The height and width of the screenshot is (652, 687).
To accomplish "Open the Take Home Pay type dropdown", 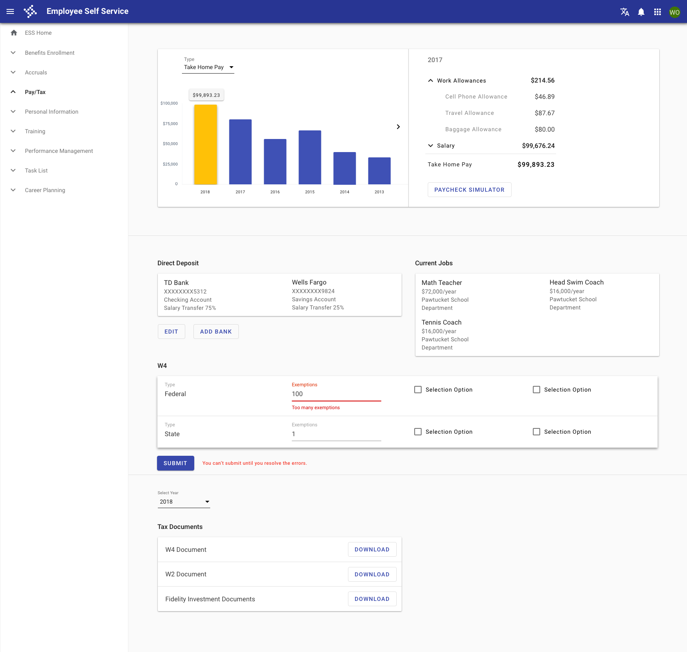I will tap(208, 67).
